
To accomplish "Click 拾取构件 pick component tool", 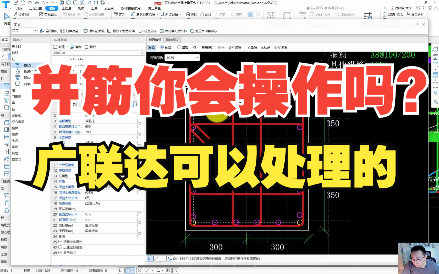I will coord(23,14).
